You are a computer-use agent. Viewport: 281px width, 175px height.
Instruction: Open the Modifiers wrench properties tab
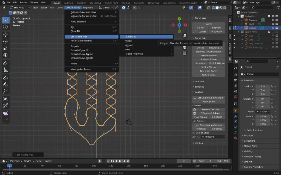[235, 116]
